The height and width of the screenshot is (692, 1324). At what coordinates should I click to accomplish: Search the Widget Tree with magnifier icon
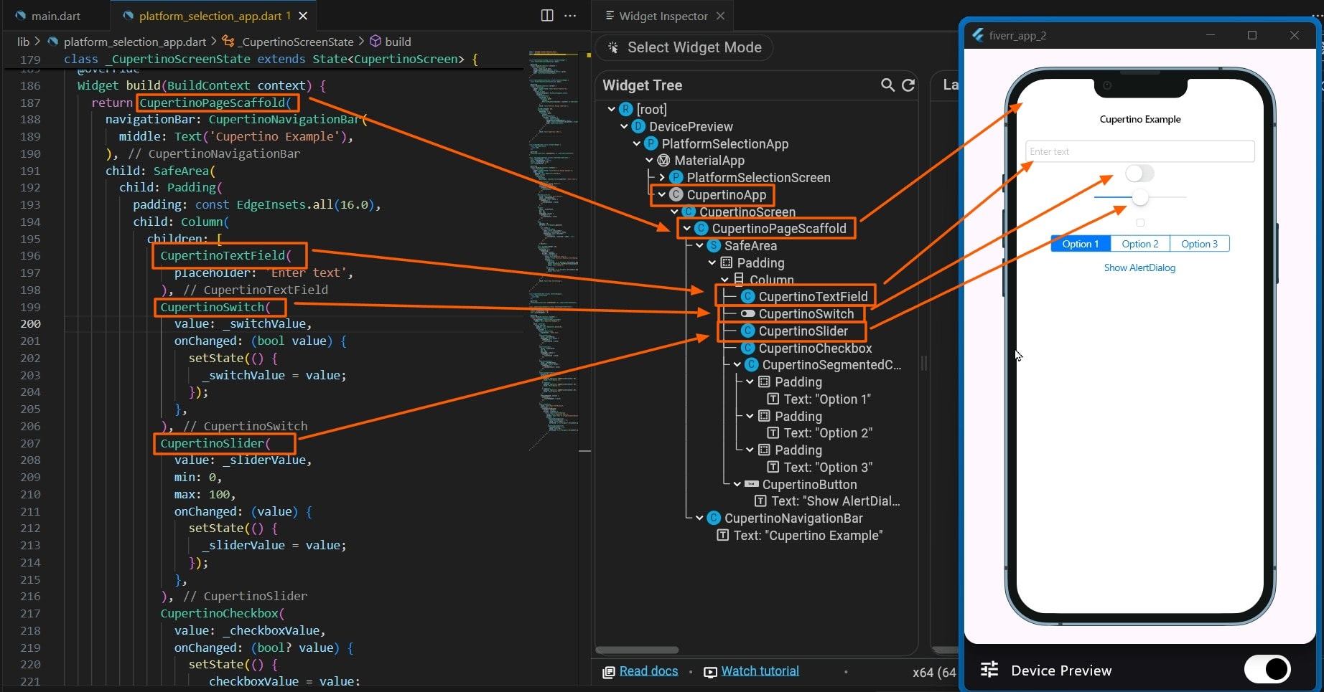coord(887,85)
